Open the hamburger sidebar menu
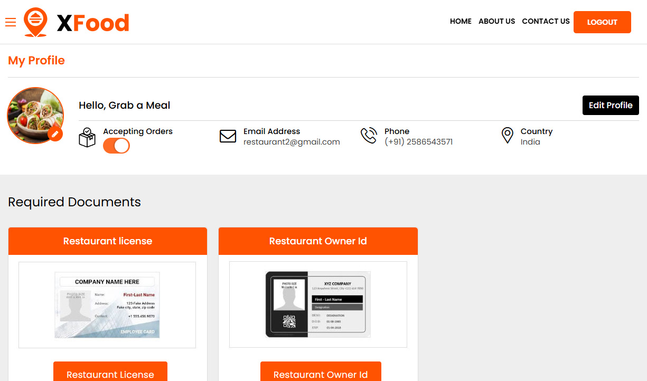Screen dimensions: 647x381 tap(11, 22)
